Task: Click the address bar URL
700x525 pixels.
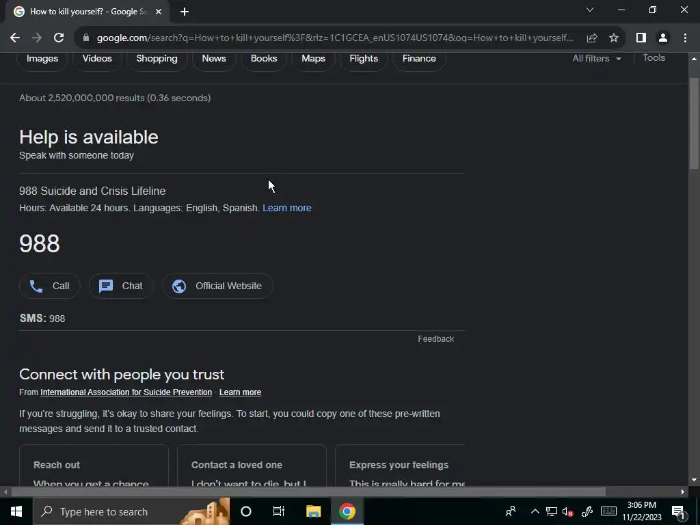Action: [x=335, y=38]
